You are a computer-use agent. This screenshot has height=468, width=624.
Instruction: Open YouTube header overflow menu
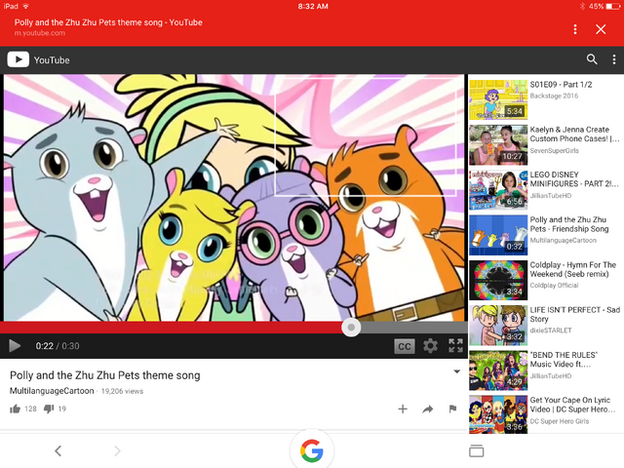coord(614,59)
